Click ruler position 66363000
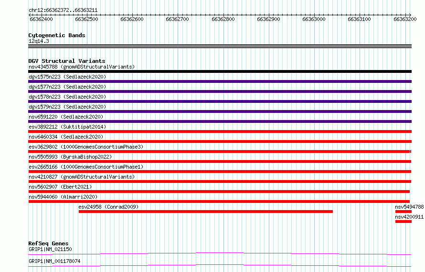Screen dimensions: 425x272 [x=314, y=19]
